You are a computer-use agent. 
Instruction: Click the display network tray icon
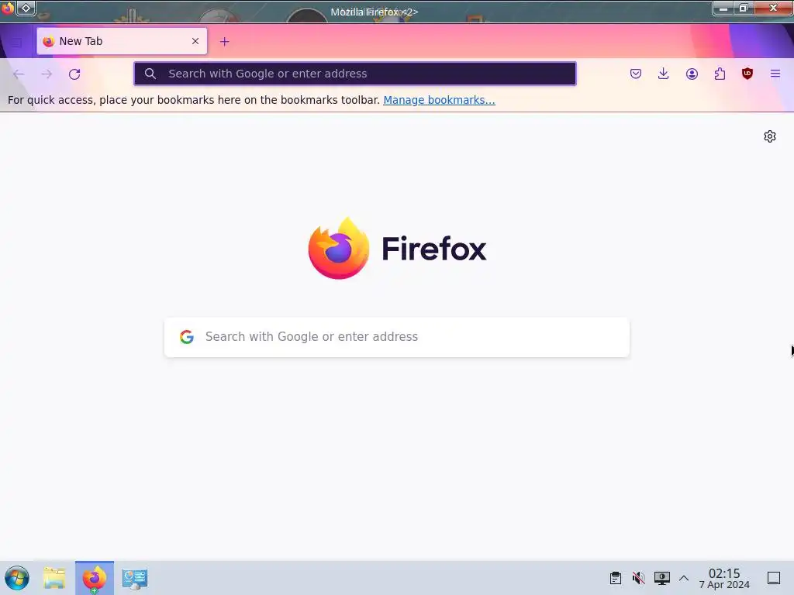point(662,578)
